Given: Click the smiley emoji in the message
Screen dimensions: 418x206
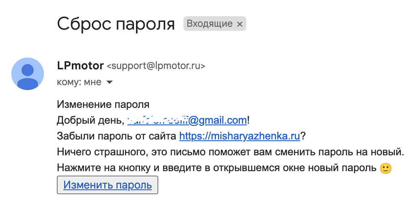Looking at the screenshot, I should (x=386, y=168).
